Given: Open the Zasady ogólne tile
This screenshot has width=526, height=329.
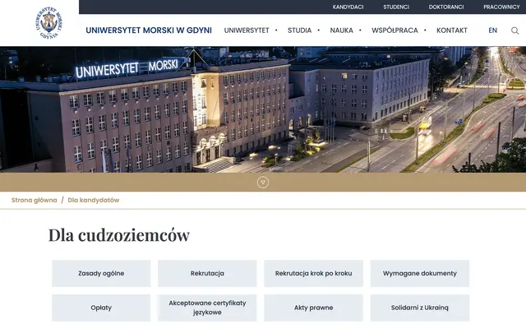Looking at the screenshot, I should (x=101, y=273).
